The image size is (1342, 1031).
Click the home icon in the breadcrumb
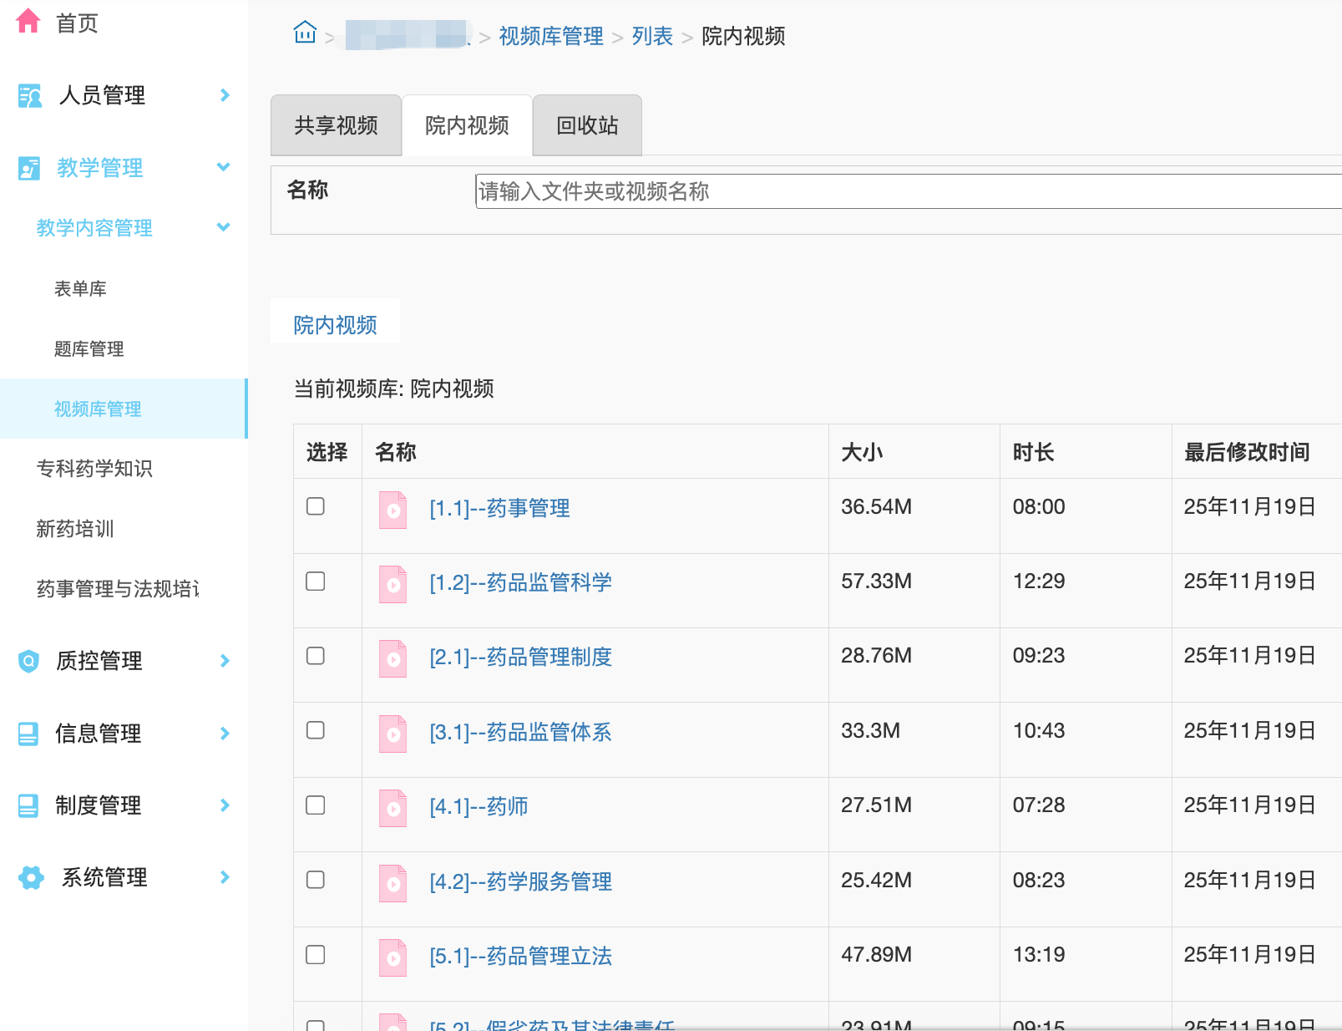point(305,33)
